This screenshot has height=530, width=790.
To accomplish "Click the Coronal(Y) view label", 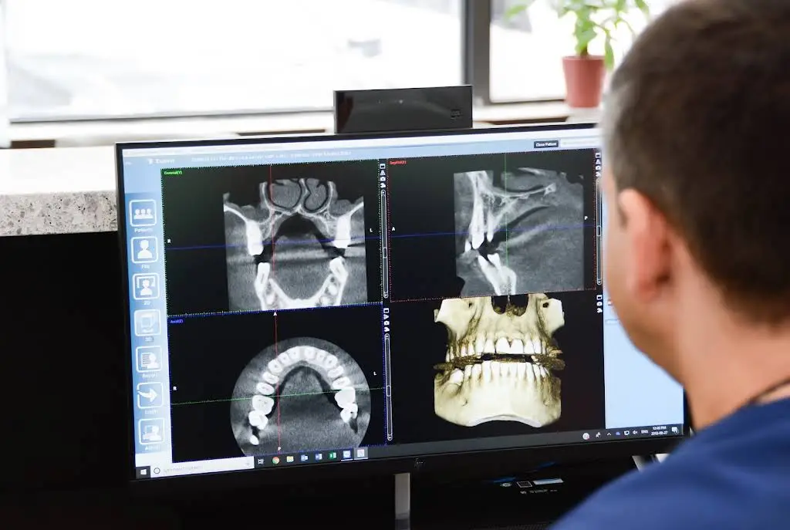I will click(x=173, y=172).
